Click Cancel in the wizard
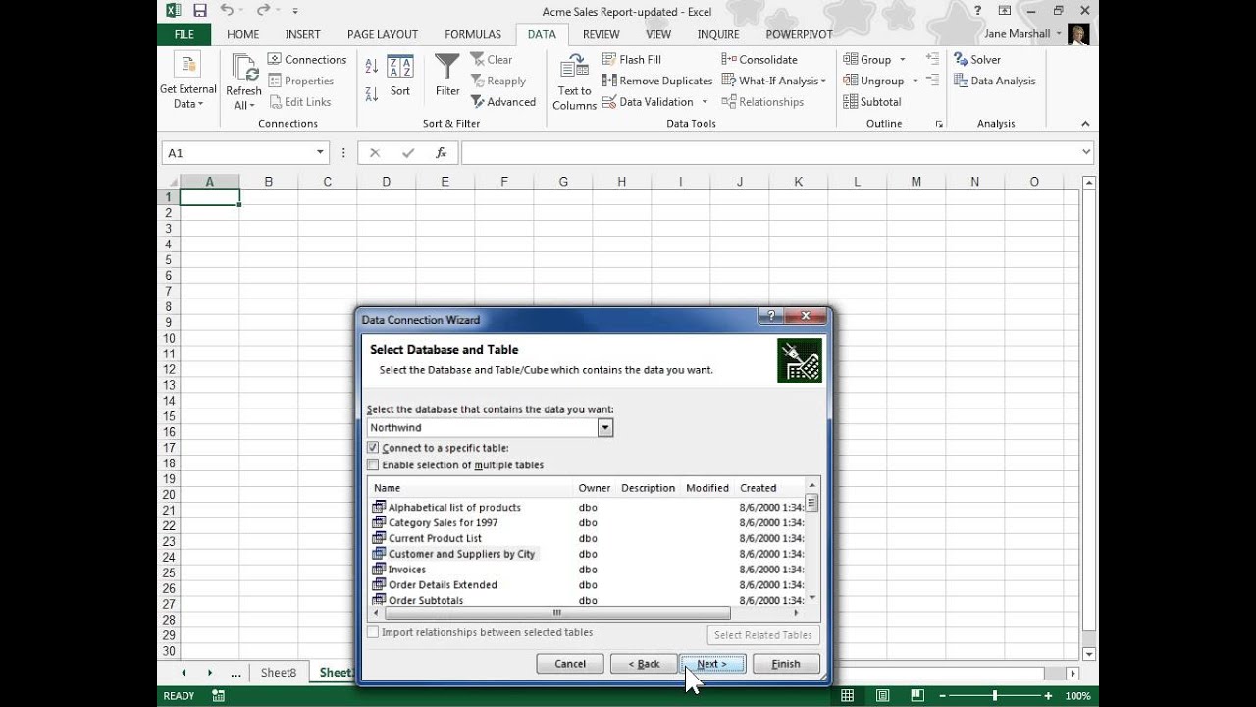 click(x=570, y=664)
